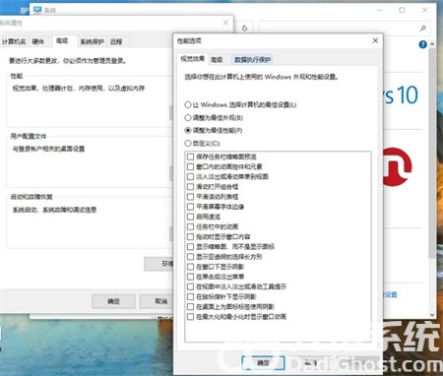Check 在视图中淡入淡出或滑动工具提示
This screenshot has width=443, height=376.
pyautogui.click(x=190, y=286)
